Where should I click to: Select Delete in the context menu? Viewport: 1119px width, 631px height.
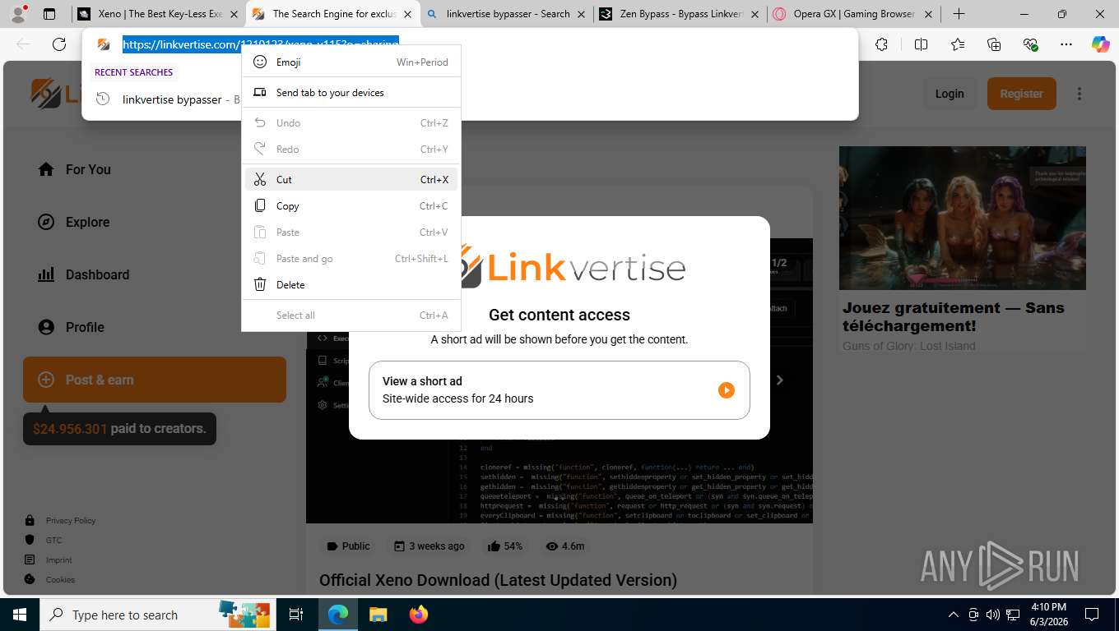click(x=351, y=284)
